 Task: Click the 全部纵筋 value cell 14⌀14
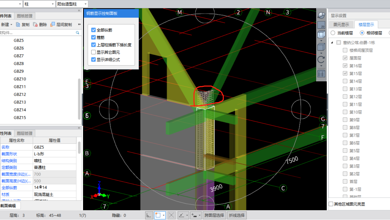[x=55, y=187]
